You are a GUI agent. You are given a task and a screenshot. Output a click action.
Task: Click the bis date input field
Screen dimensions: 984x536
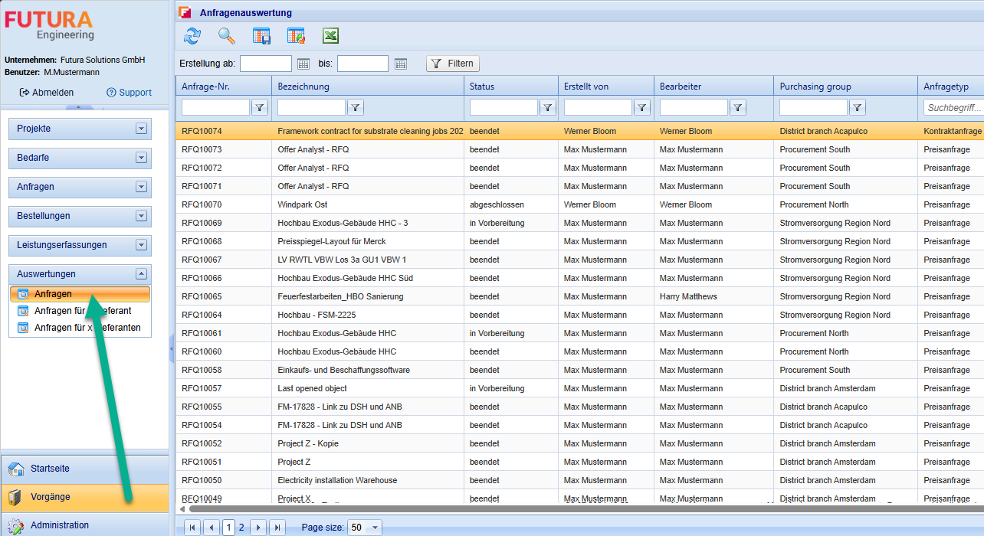362,64
